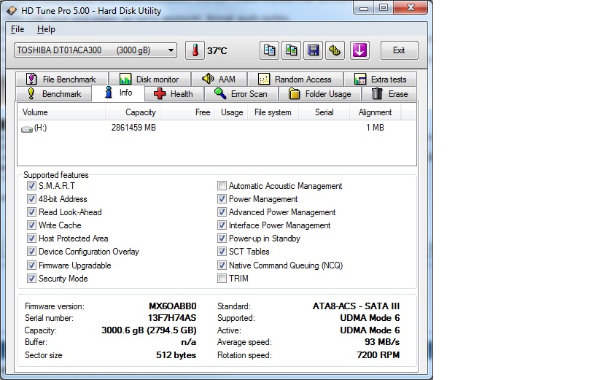Toggle the Power Management checkbox

pyautogui.click(x=222, y=199)
